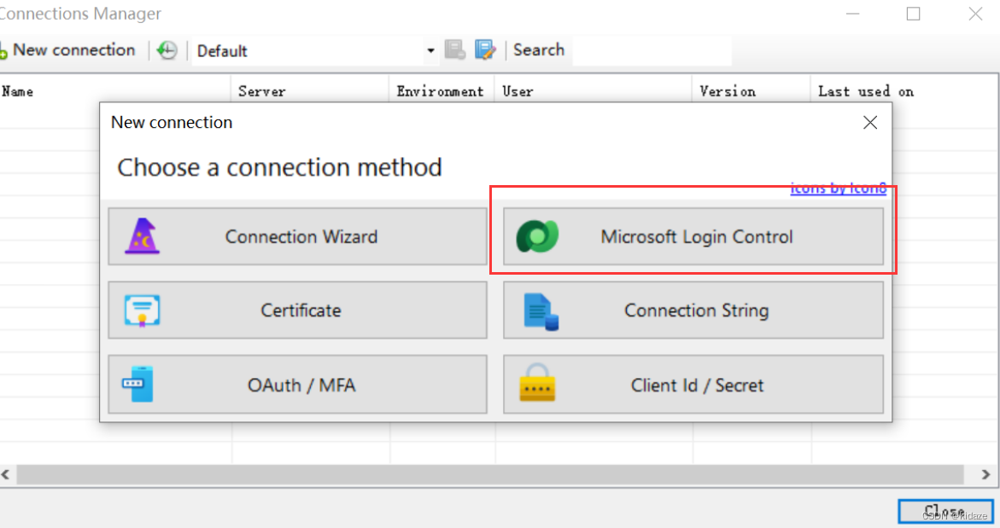Screen dimensions: 1000x528
Task: Open the Default profile dropdown
Action: pyautogui.click(x=430, y=50)
